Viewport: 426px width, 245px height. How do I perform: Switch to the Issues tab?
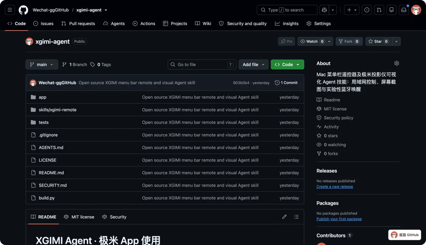(43, 24)
